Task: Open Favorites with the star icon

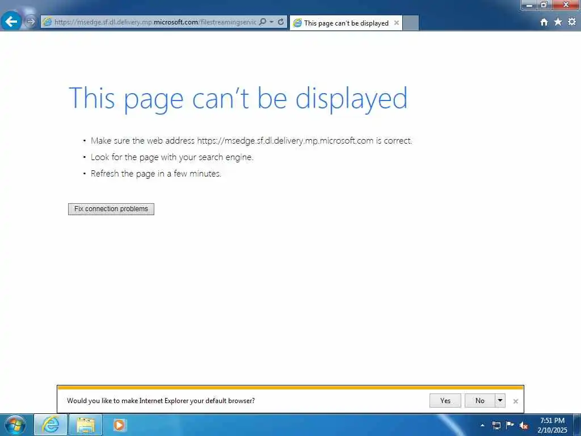Action: (558, 22)
